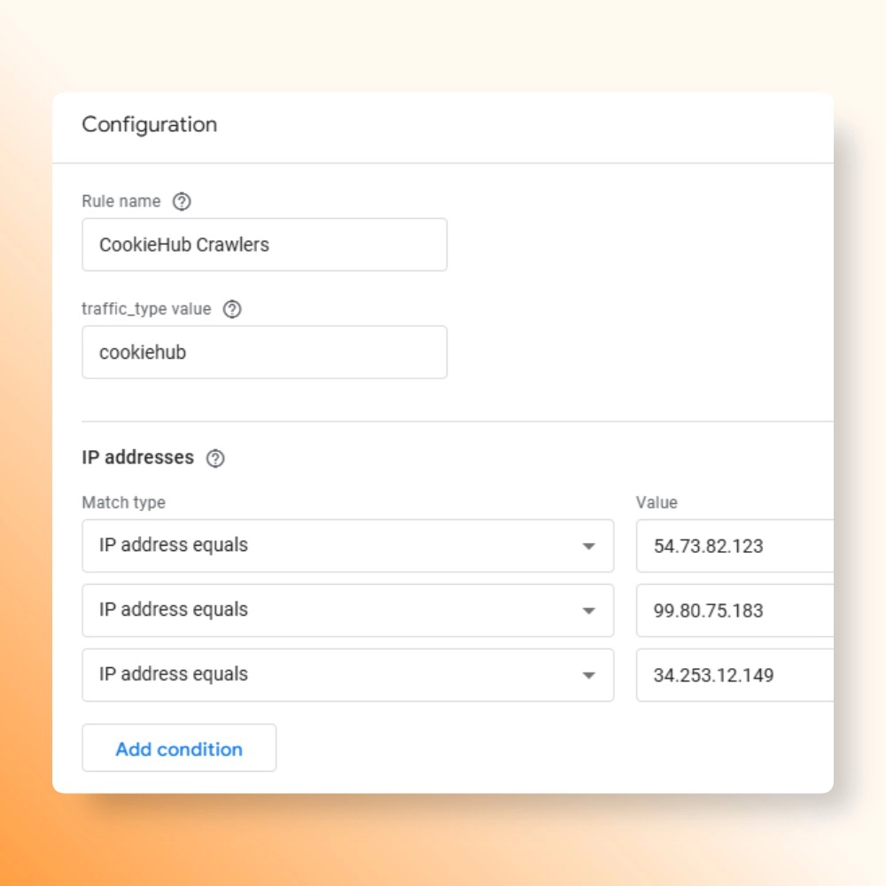Click the help icon beside Rule name

pos(182,202)
